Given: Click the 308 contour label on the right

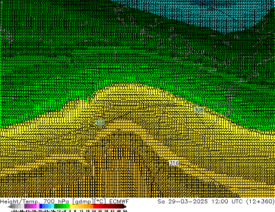Looking at the screenshot, I should (198, 109).
